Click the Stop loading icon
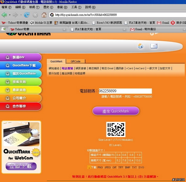The width and height of the screenshot is (186, 182). click(35, 15)
